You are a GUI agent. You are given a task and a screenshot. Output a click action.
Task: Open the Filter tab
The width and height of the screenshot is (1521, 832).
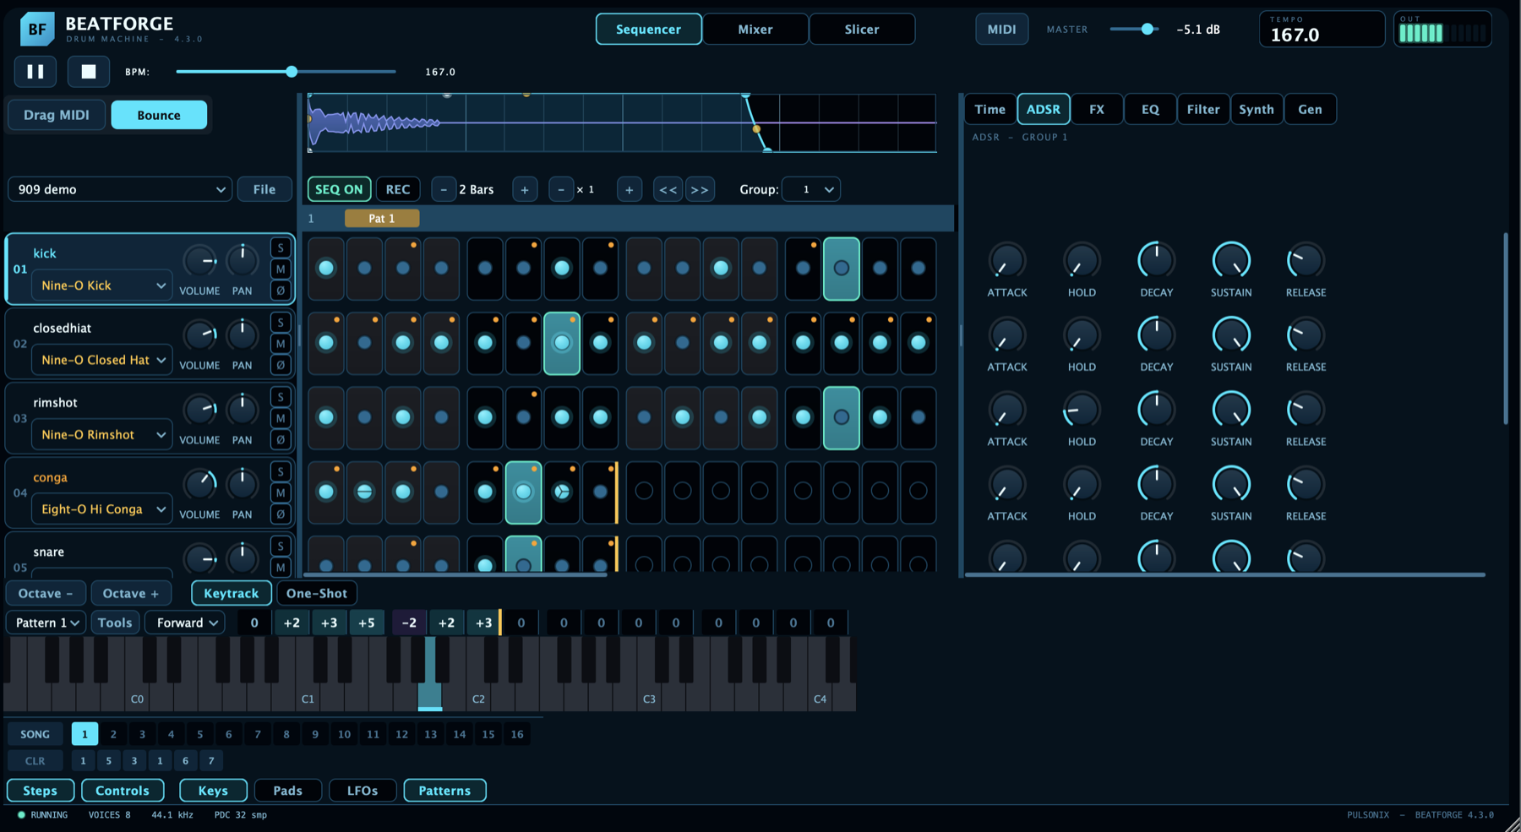click(1203, 109)
